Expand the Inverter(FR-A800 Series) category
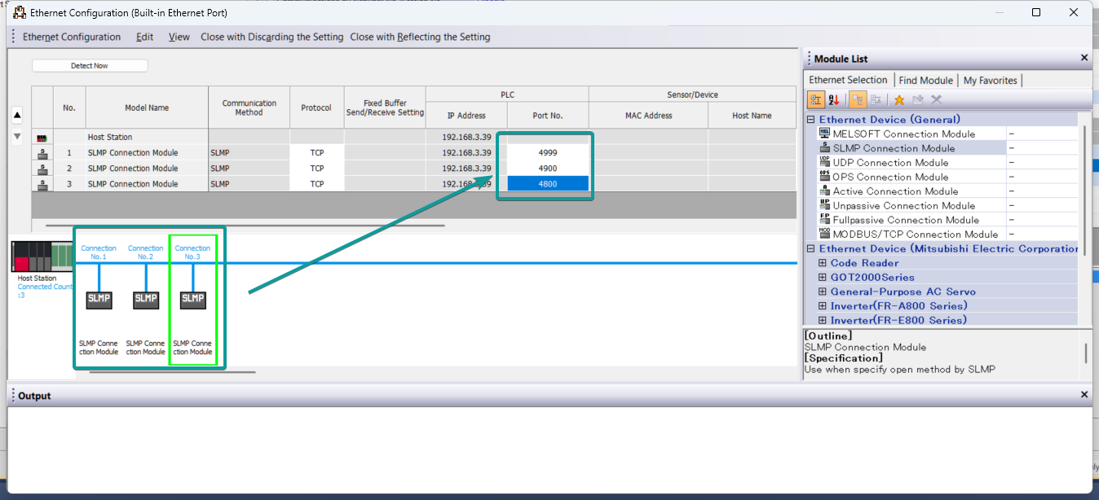Image resolution: width=1099 pixels, height=500 pixels. 823,306
